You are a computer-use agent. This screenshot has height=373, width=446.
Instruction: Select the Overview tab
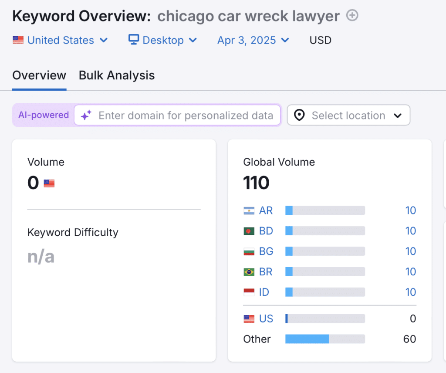click(x=39, y=75)
